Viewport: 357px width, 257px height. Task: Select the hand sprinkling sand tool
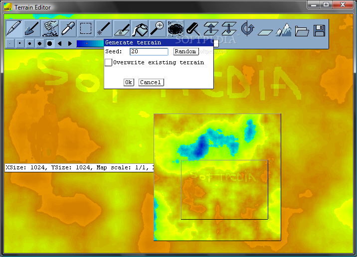(x=50, y=28)
